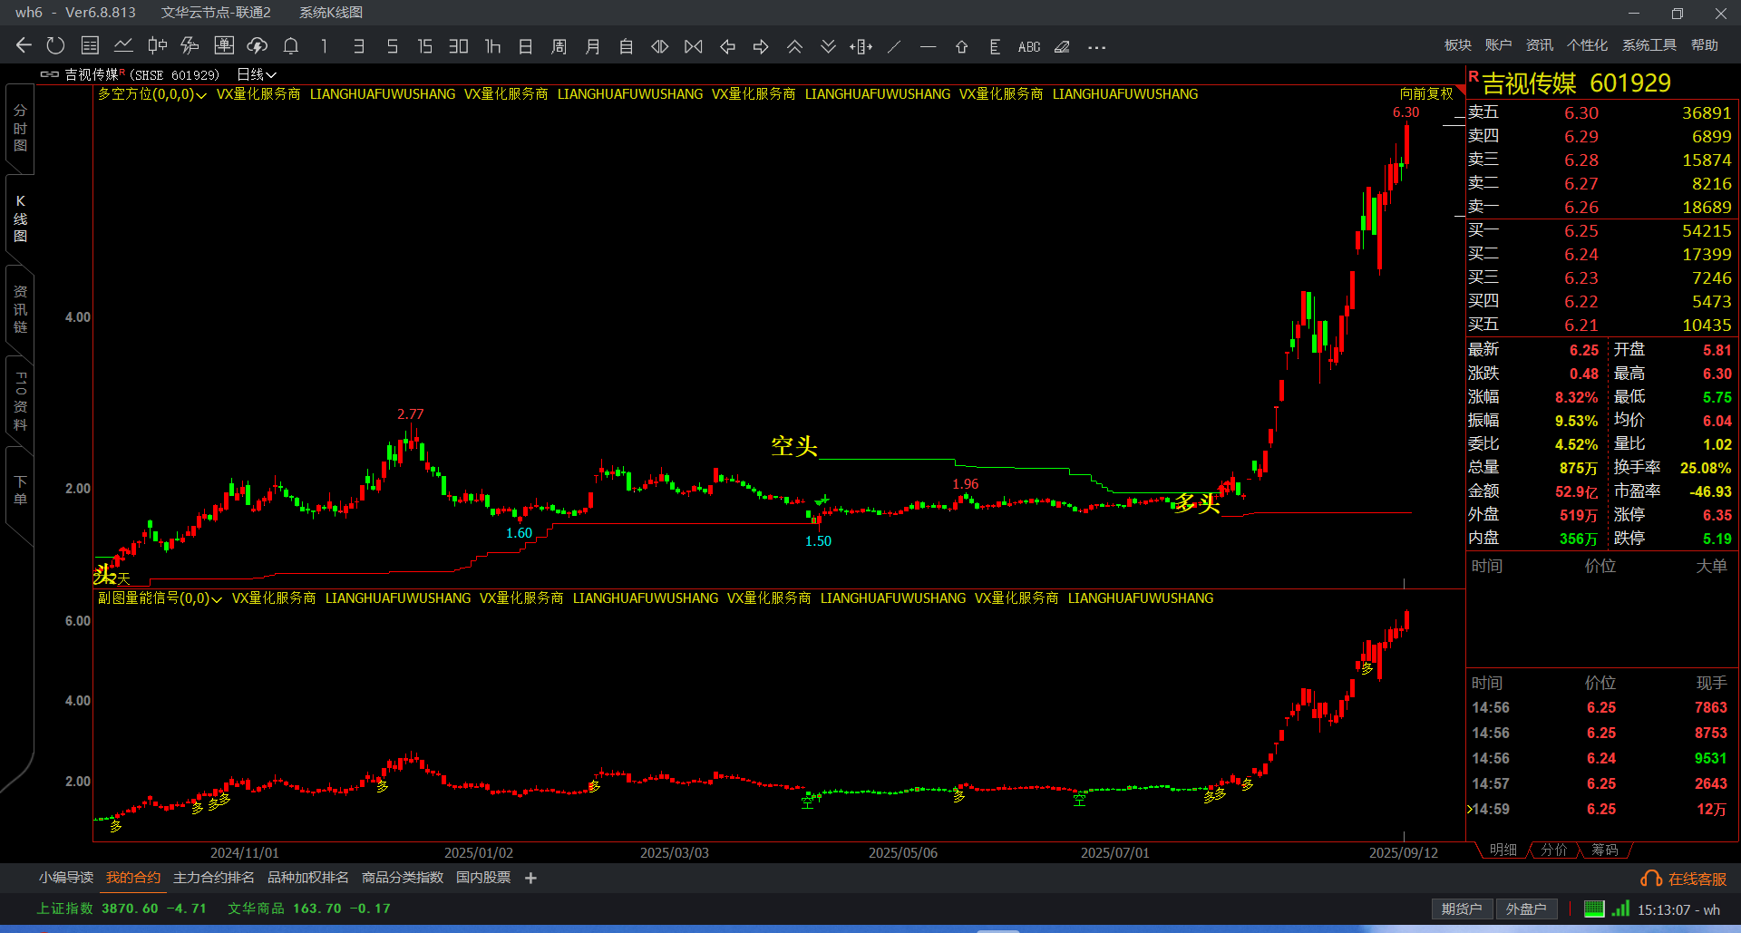
Task: Select the 筹码 tab
Action: click(x=1604, y=850)
